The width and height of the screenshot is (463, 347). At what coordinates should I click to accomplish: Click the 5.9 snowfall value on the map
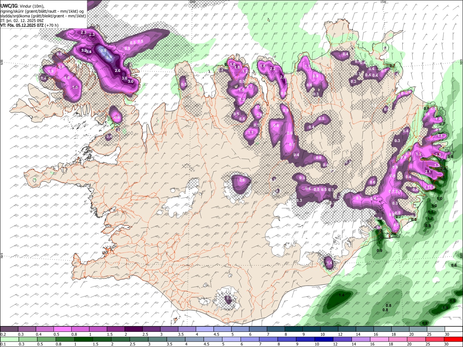pos(103,50)
